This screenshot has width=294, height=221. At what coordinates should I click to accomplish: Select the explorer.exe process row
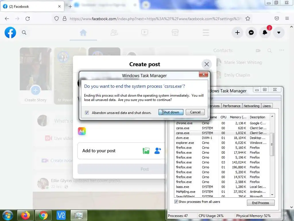(222, 143)
